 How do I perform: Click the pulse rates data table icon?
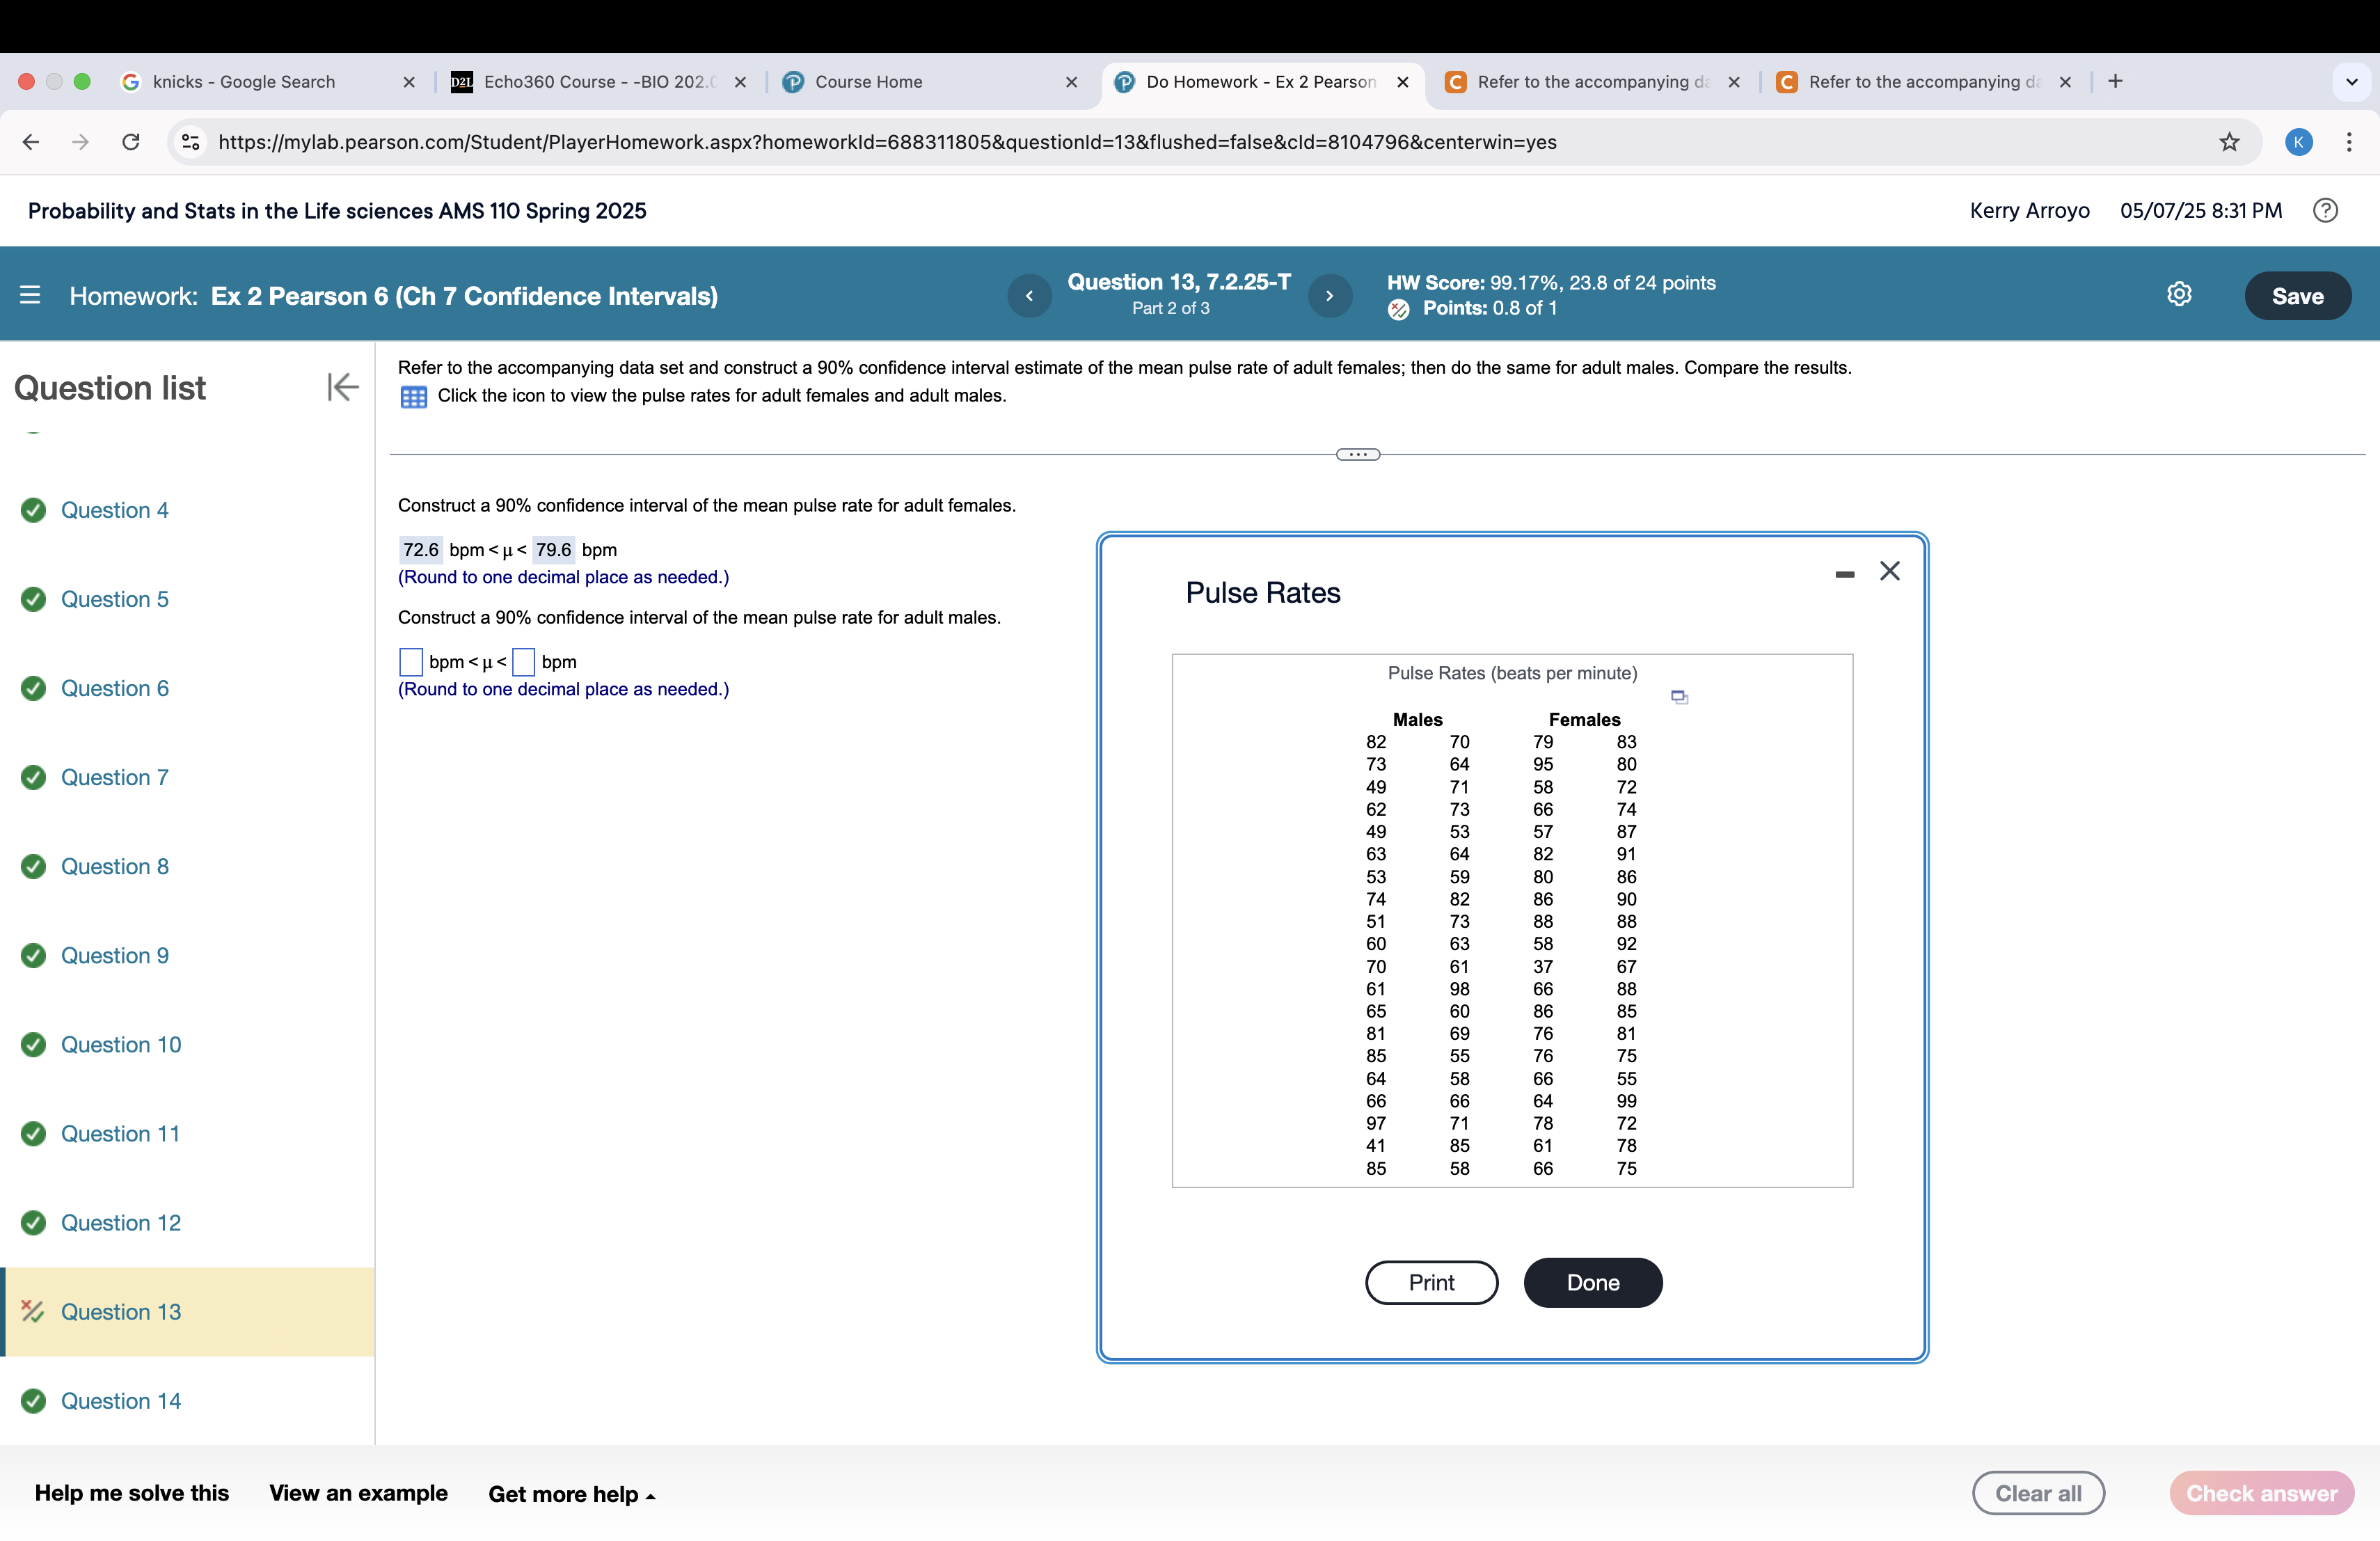413,397
